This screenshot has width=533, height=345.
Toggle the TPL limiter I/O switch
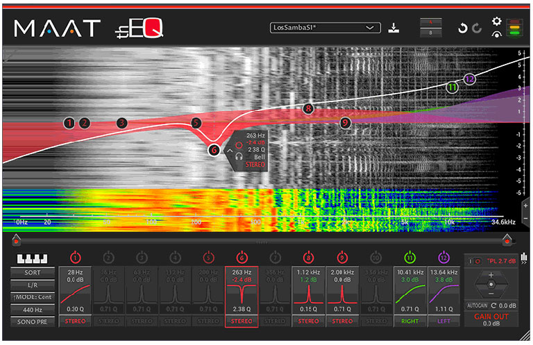(474, 261)
